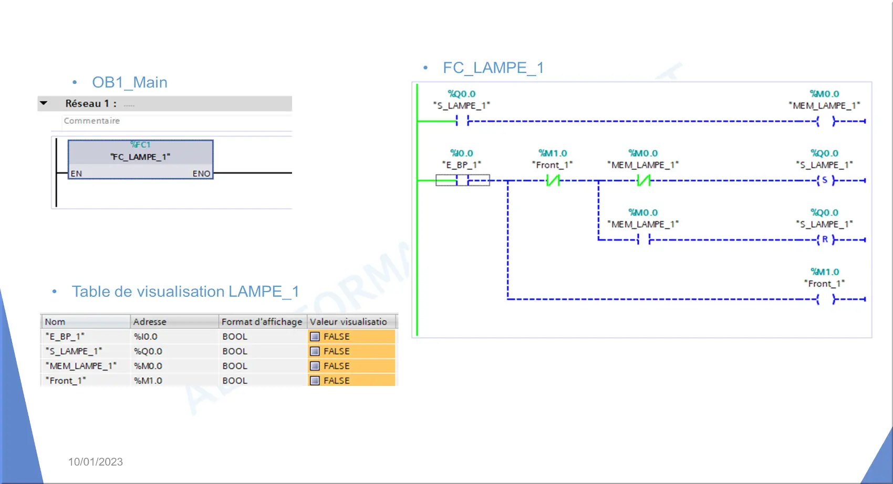
Task: Select the S_LAMPE_1 normally open contact
Action: 462,122
